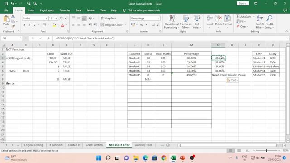
Task: Open the font size dropdown
Action: coord(56,18)
